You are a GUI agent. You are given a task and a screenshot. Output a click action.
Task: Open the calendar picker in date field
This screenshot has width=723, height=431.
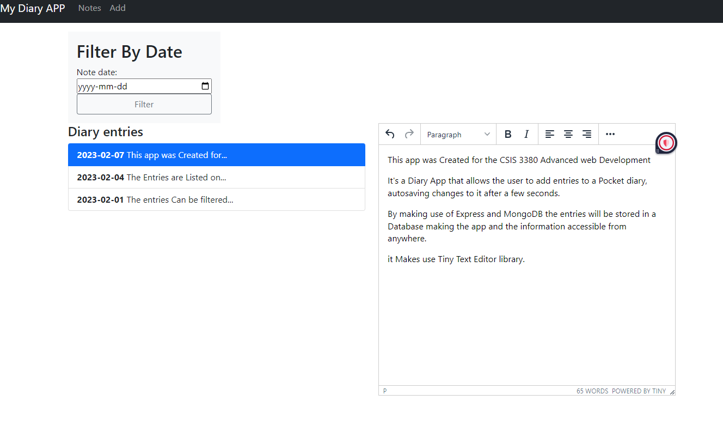click(205, 86)
